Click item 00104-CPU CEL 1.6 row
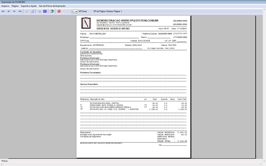The width and height of the screenshot is (266, 166). click(133, 110)
